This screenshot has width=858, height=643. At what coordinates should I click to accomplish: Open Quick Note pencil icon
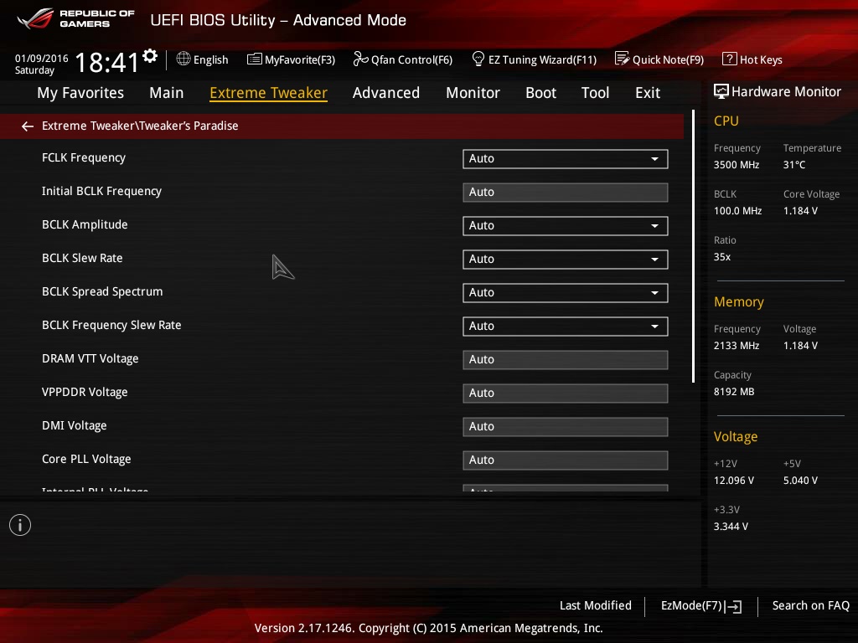pyautogui.click(x=623, y=59)
